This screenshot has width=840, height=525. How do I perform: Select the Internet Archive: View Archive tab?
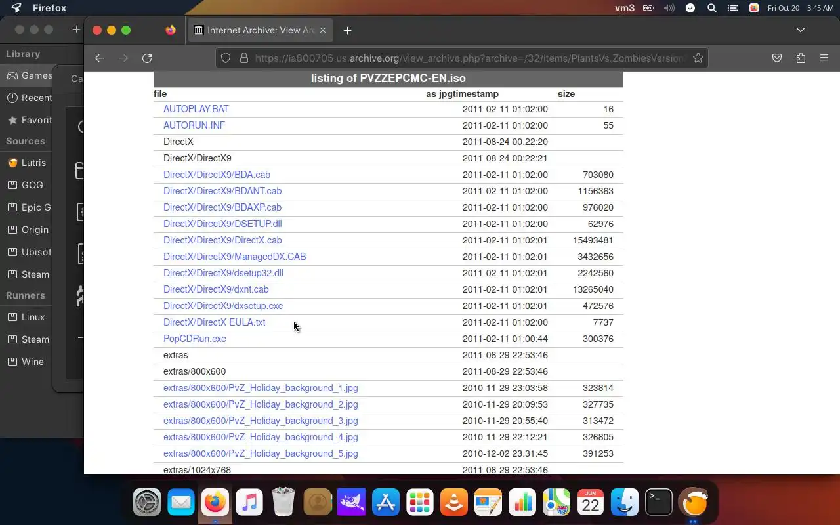tap(261, 30)
